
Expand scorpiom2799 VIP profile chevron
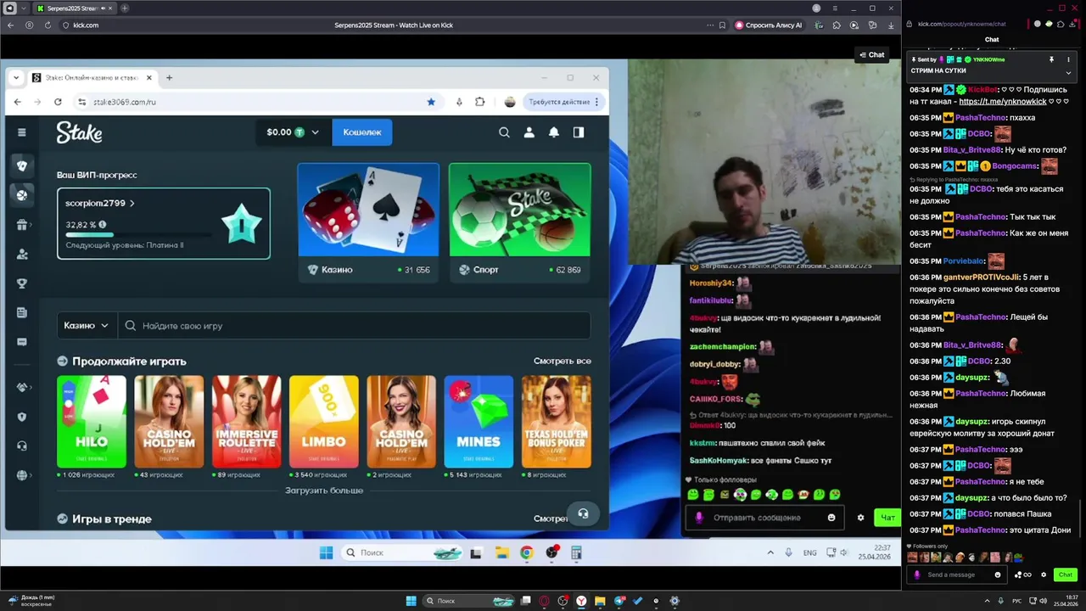(132, 204)
